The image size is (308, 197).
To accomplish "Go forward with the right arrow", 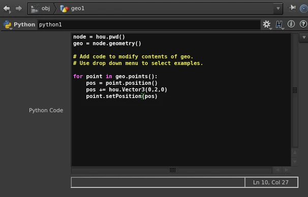I will click(19, 9).
